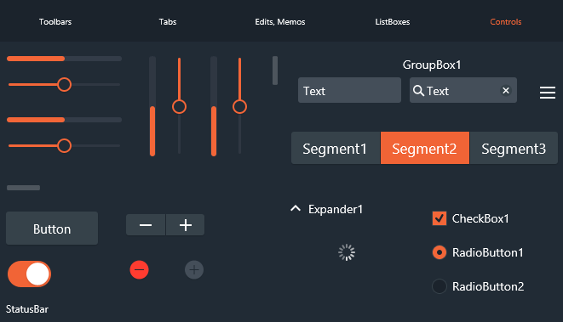The image size is (563, 322).
Task: Collapse Expander1 using its chevron arrow
Action: 296,208
